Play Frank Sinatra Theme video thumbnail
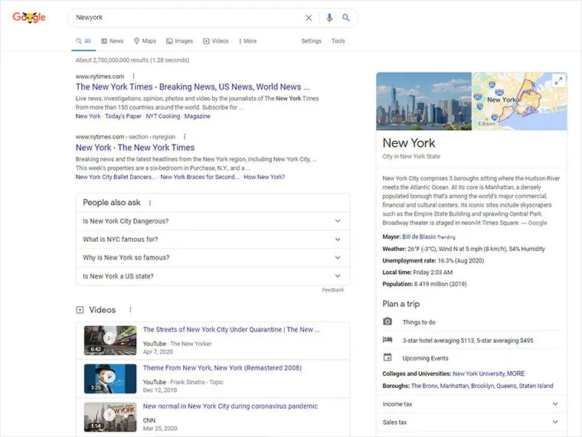 click(110, 379)
